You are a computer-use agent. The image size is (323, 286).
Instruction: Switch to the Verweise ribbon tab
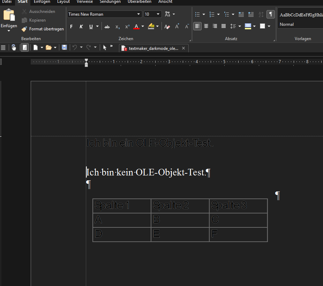tap(85, 2)
